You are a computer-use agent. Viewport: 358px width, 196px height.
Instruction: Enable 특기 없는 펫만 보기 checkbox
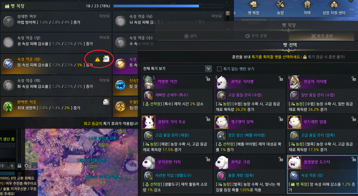tap(219, 69)
